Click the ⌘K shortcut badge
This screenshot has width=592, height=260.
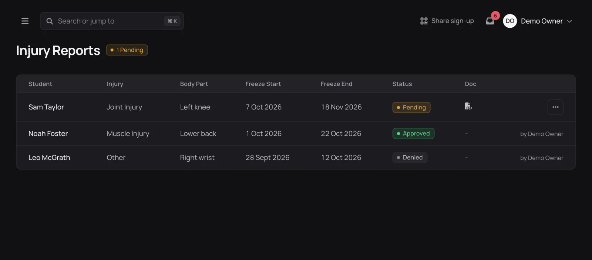(172, 21)
